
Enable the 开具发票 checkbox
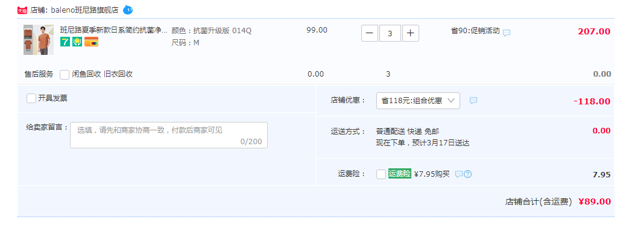(x=31, y=98)
